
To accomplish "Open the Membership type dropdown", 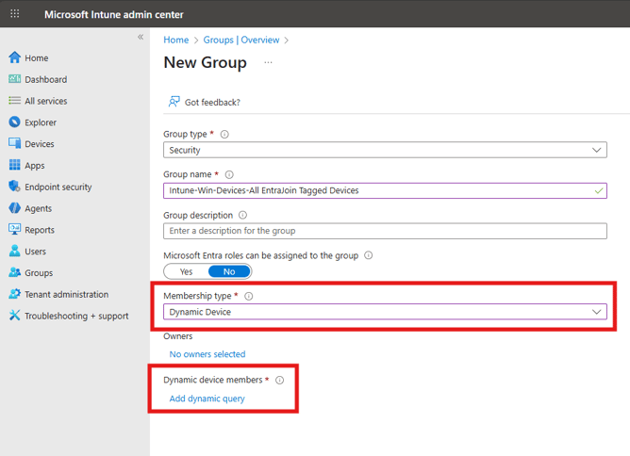I will tap(596, 312).
